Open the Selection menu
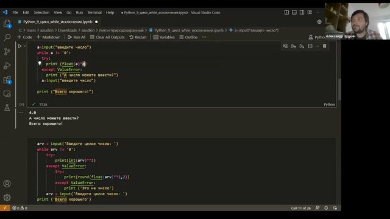Screen dimensions: 390x219 pos(41,12)
